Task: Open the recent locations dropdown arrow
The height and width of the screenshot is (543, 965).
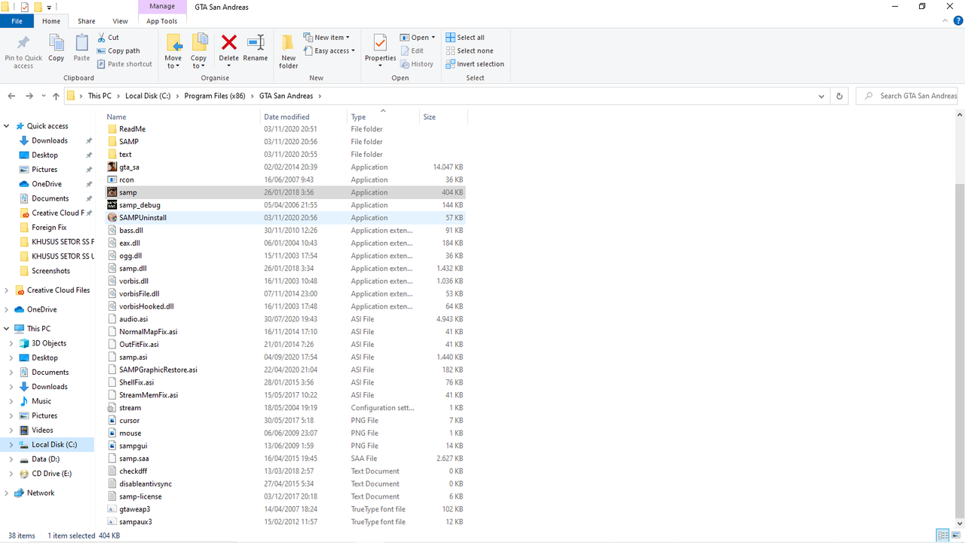Action: click(42, 97)
